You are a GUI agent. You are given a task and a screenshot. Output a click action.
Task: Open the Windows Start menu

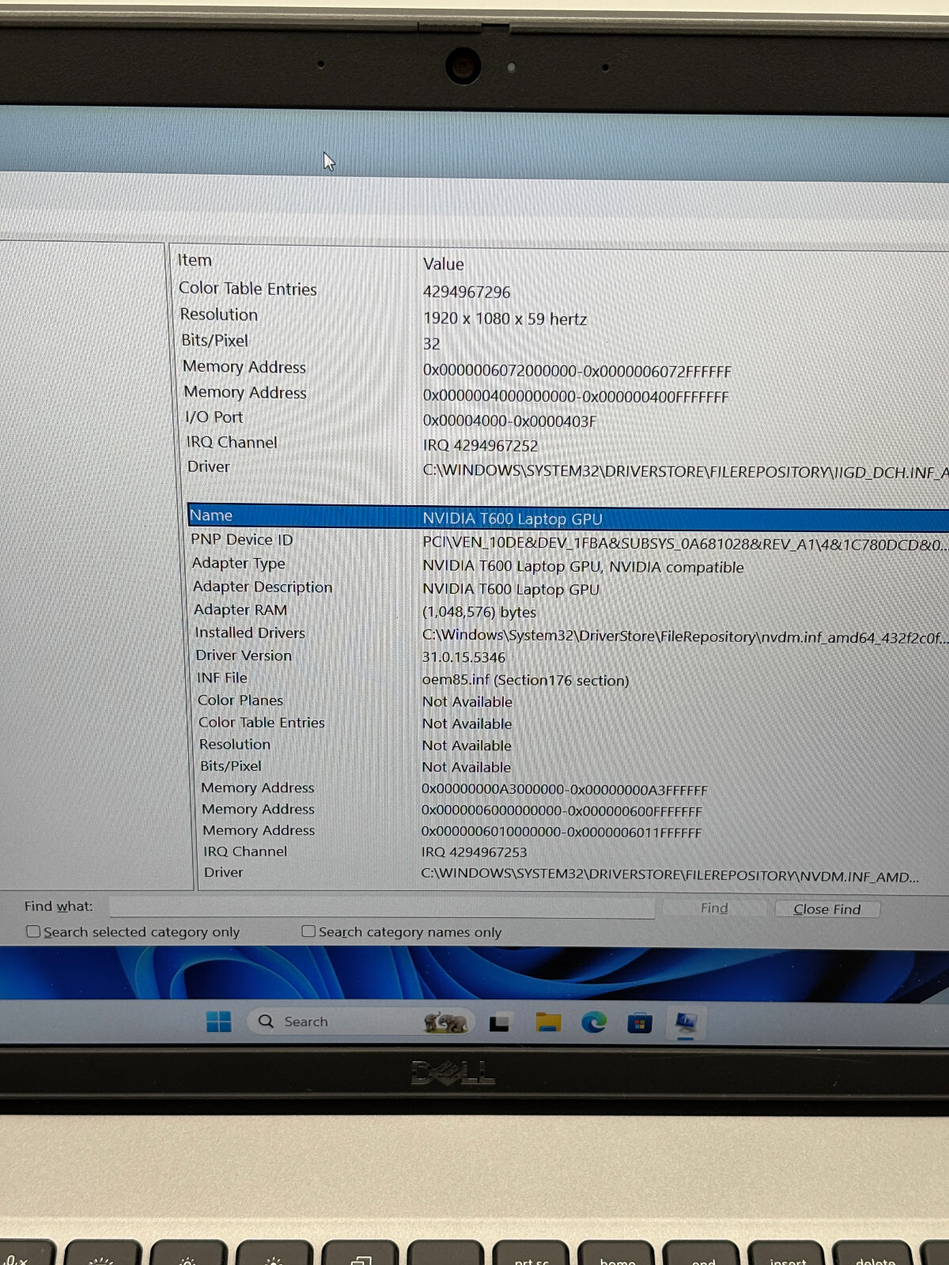218,1021
